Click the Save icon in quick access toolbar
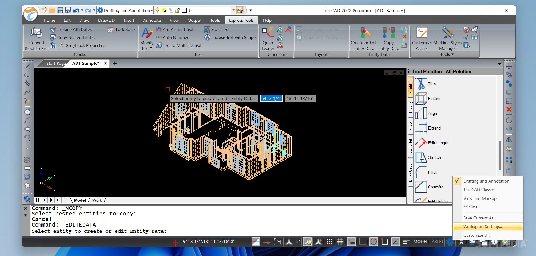Image resolution: width=536 pixels, height=256 pixels. pyautogui.click(x=60, y=10)
